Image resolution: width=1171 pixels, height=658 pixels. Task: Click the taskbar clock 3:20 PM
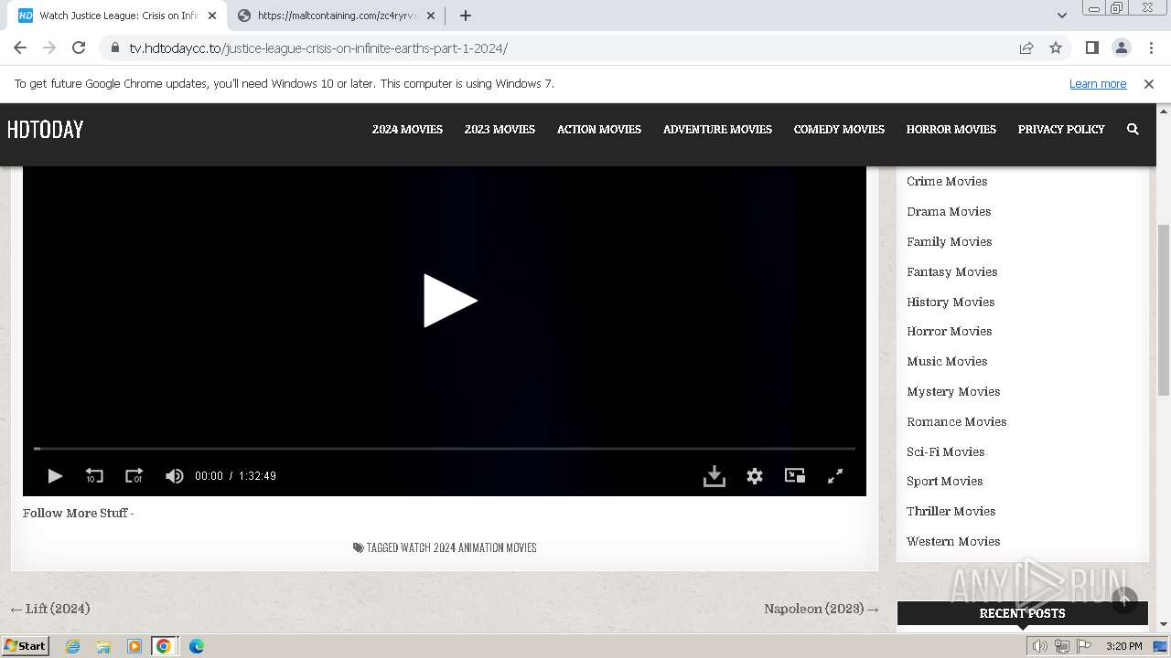point(1123,646)
